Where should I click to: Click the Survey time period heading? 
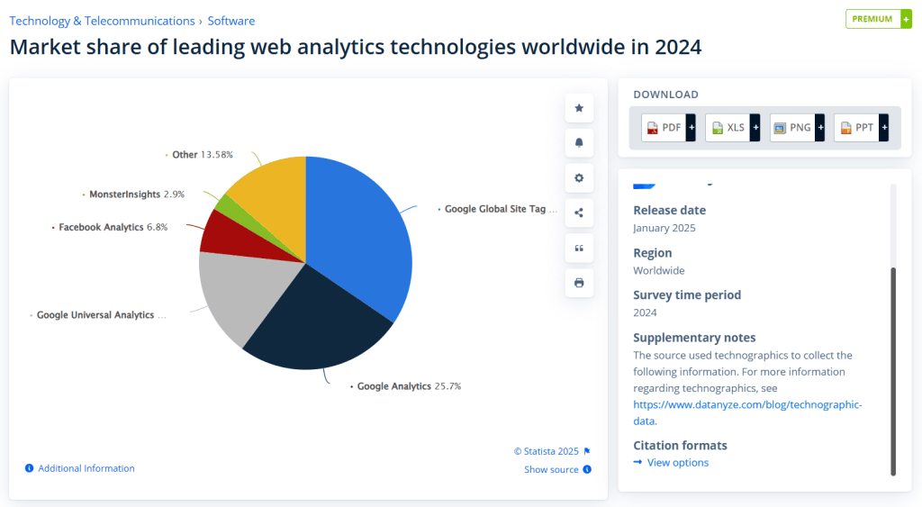(x=687, y=294)
